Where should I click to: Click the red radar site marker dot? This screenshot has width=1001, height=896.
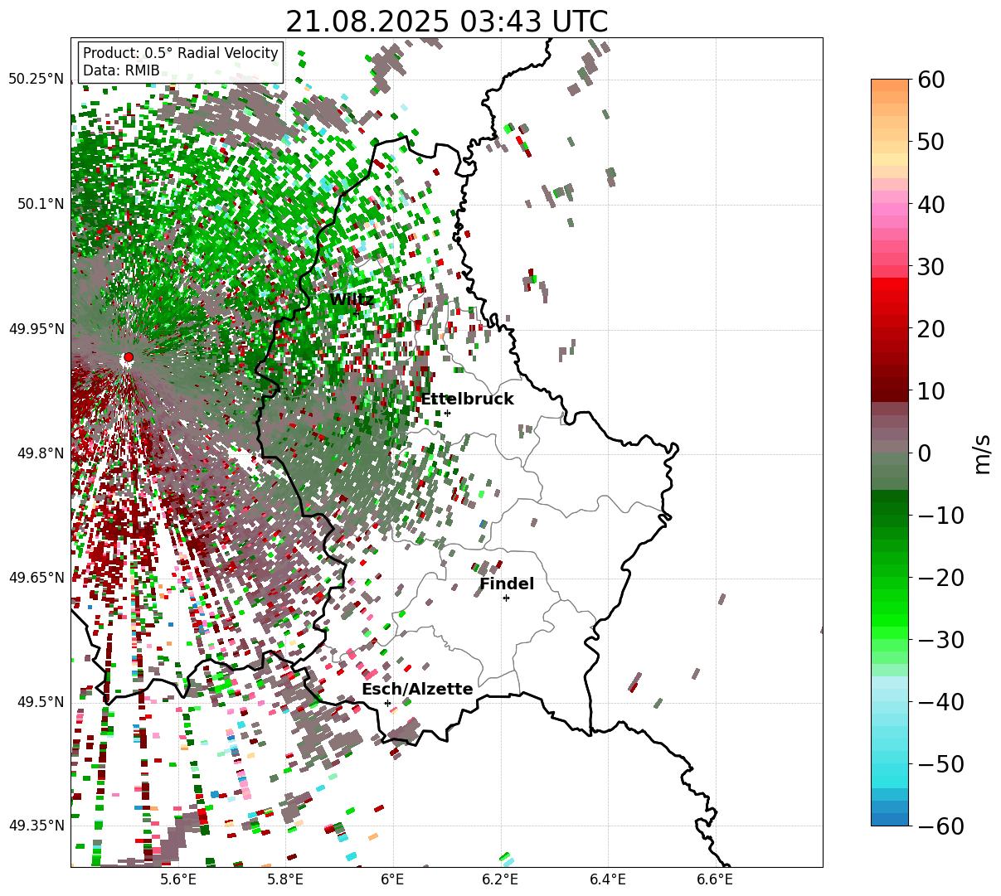tap(128, 357)
